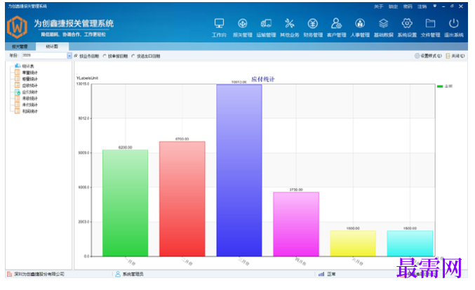This screenshot has height=290, width=475.
Task: Select 应收统计 in the tree
Action: click(x=29, y=86)
